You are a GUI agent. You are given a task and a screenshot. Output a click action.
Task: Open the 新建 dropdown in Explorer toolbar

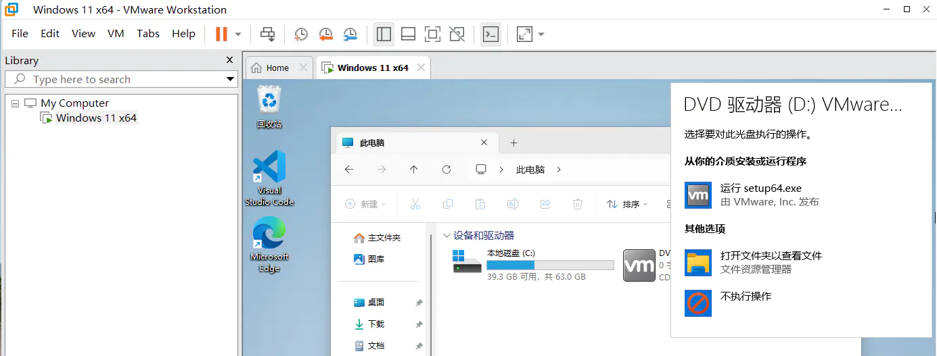[x=365, y=204]
